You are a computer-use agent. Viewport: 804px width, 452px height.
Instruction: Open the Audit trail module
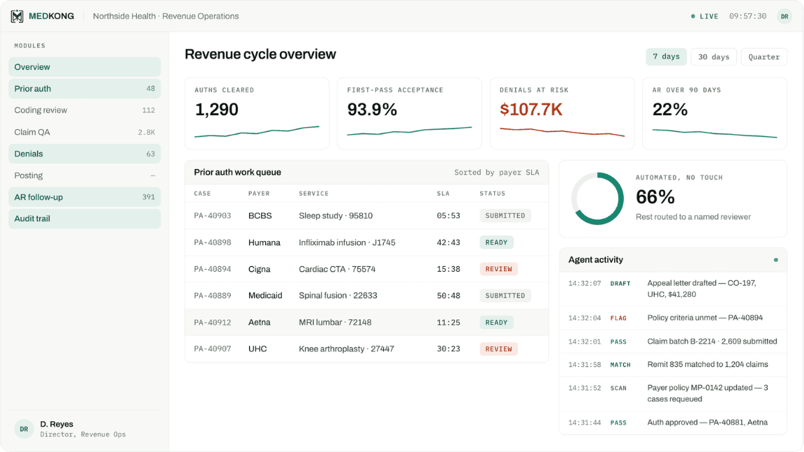point(84,219)
